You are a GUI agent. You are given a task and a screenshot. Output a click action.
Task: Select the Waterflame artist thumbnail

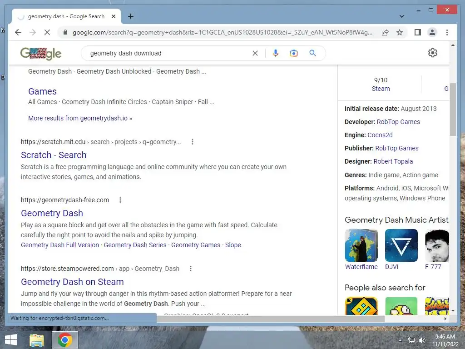(x=361, y=245)
